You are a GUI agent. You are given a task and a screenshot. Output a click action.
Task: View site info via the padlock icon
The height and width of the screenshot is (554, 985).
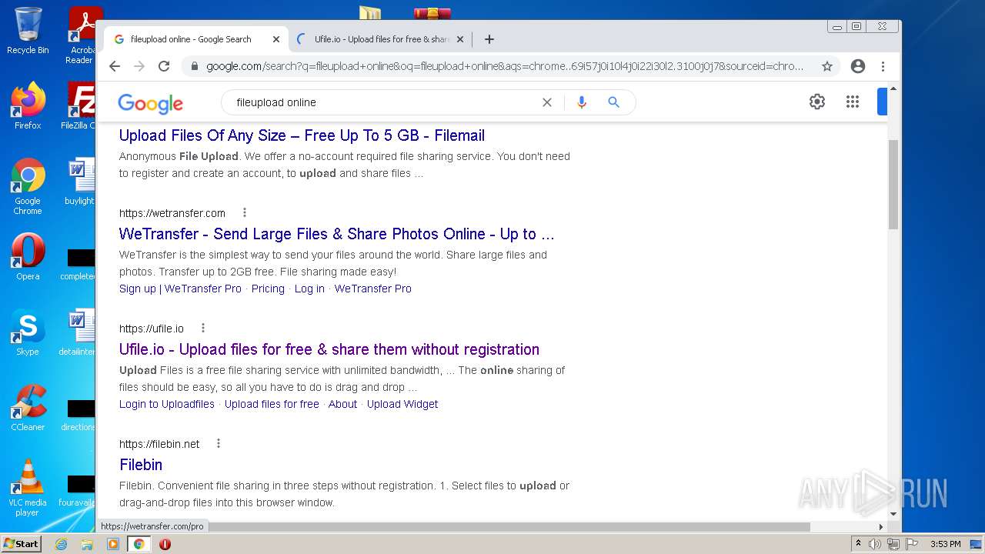coord(194,66)
